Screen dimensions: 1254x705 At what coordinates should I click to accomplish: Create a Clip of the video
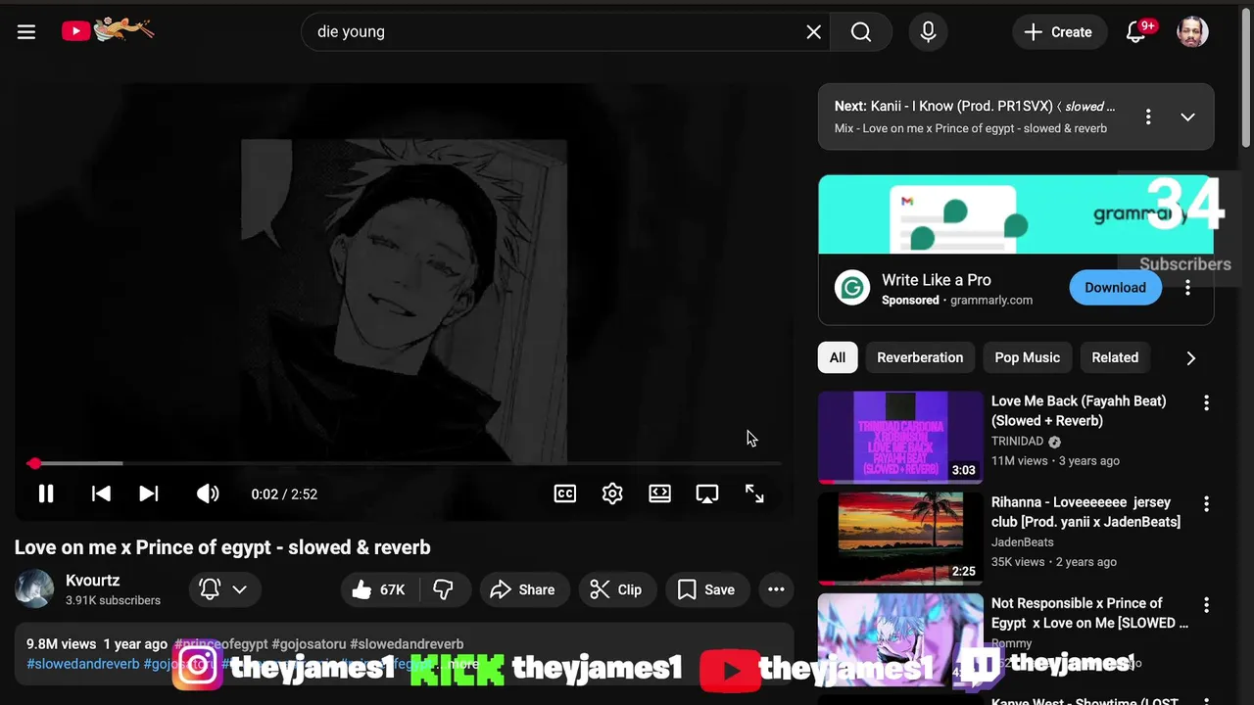616,589
